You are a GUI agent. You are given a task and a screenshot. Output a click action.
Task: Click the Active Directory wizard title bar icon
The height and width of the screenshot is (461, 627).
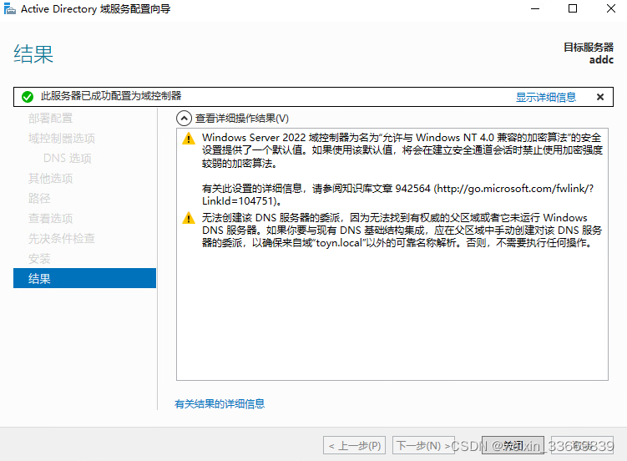(9, 8)
